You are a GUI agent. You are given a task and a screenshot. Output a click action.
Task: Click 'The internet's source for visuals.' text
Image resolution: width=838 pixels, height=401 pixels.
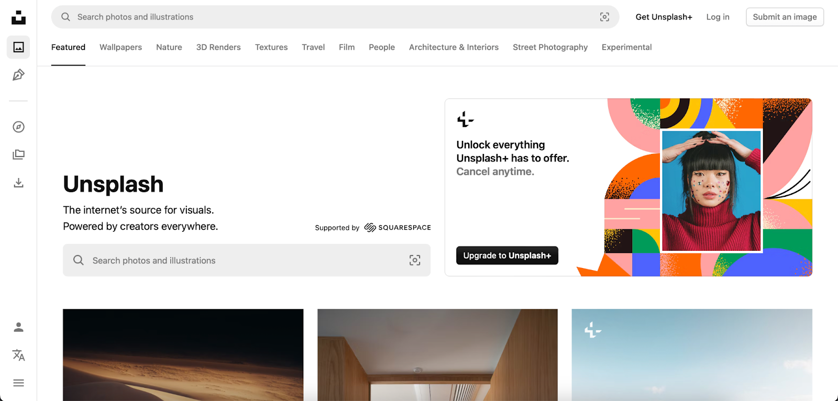[x=138, y=210]
